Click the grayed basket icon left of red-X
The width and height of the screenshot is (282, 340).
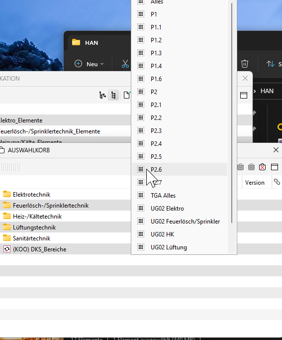coord(252,167)
